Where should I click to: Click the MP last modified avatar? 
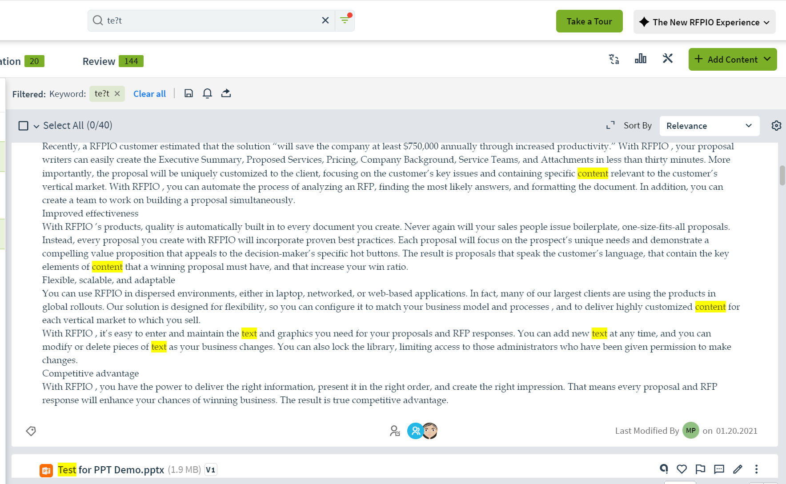coord(690,430)
